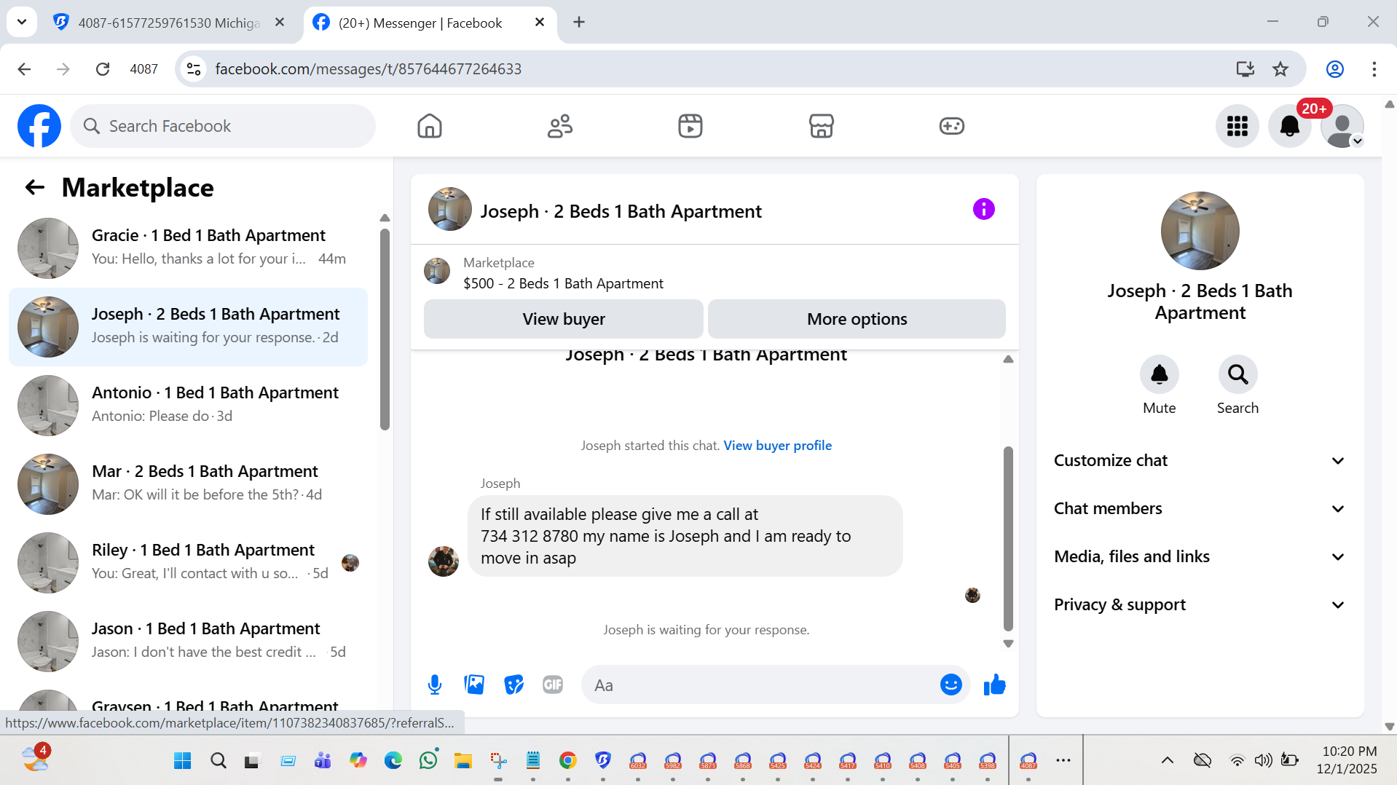This screenshot has width=1397, height=785.
Task: Select Joseph's 2 Beds 1 Bath chat
Action: pyautogui.click(x=188, y=327)
